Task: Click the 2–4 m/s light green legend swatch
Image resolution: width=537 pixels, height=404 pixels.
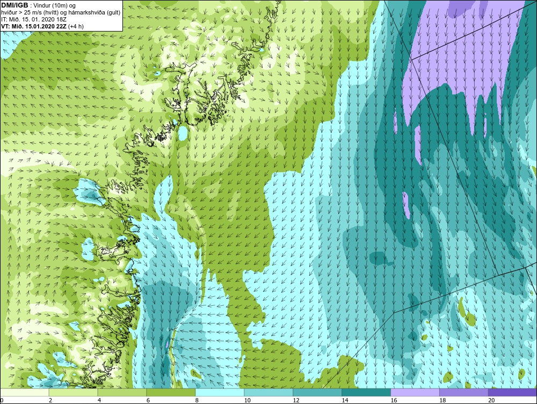Action: (x=73, y=392)
